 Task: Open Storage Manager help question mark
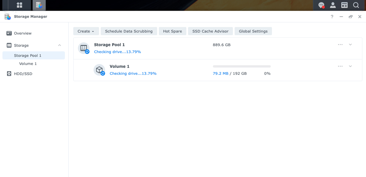pyautogui.click(x=332, y=16)
